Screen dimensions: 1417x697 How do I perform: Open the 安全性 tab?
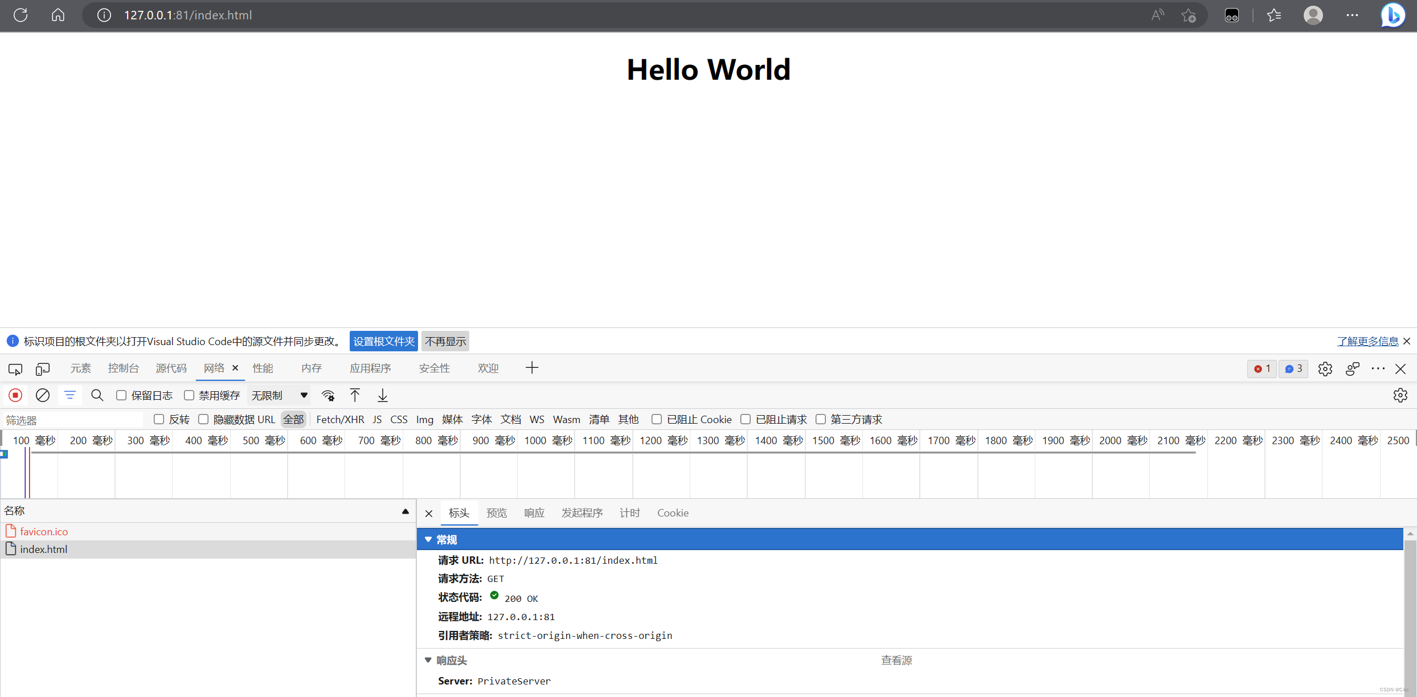[435, 368]
